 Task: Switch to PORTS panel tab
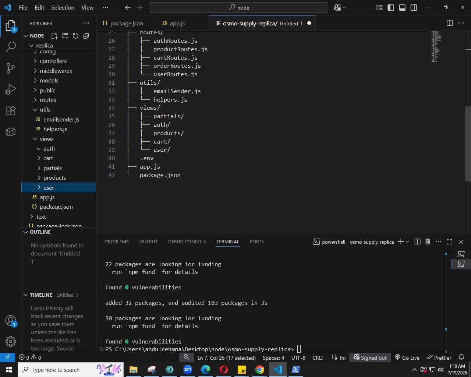point(257,242)
